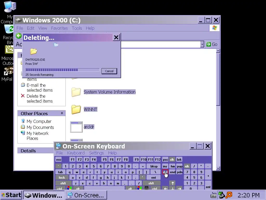Viewport: 266px width, 200px height.
Task: Click the application menu key on keyboard
Action: (147, 188)
